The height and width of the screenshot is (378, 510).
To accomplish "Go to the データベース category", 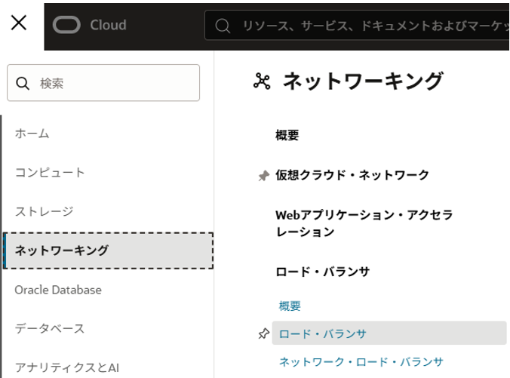I will pos(50,329).
